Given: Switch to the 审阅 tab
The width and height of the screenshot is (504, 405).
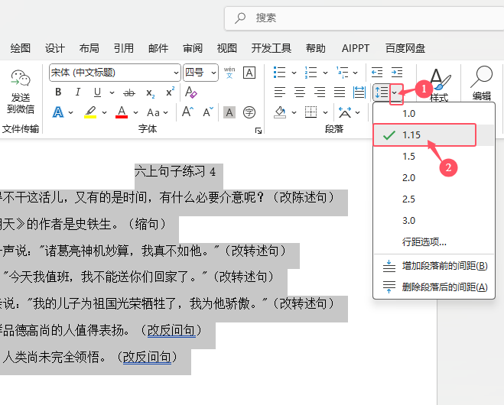Looking at the screenshot, I should [x=193, y=48].
